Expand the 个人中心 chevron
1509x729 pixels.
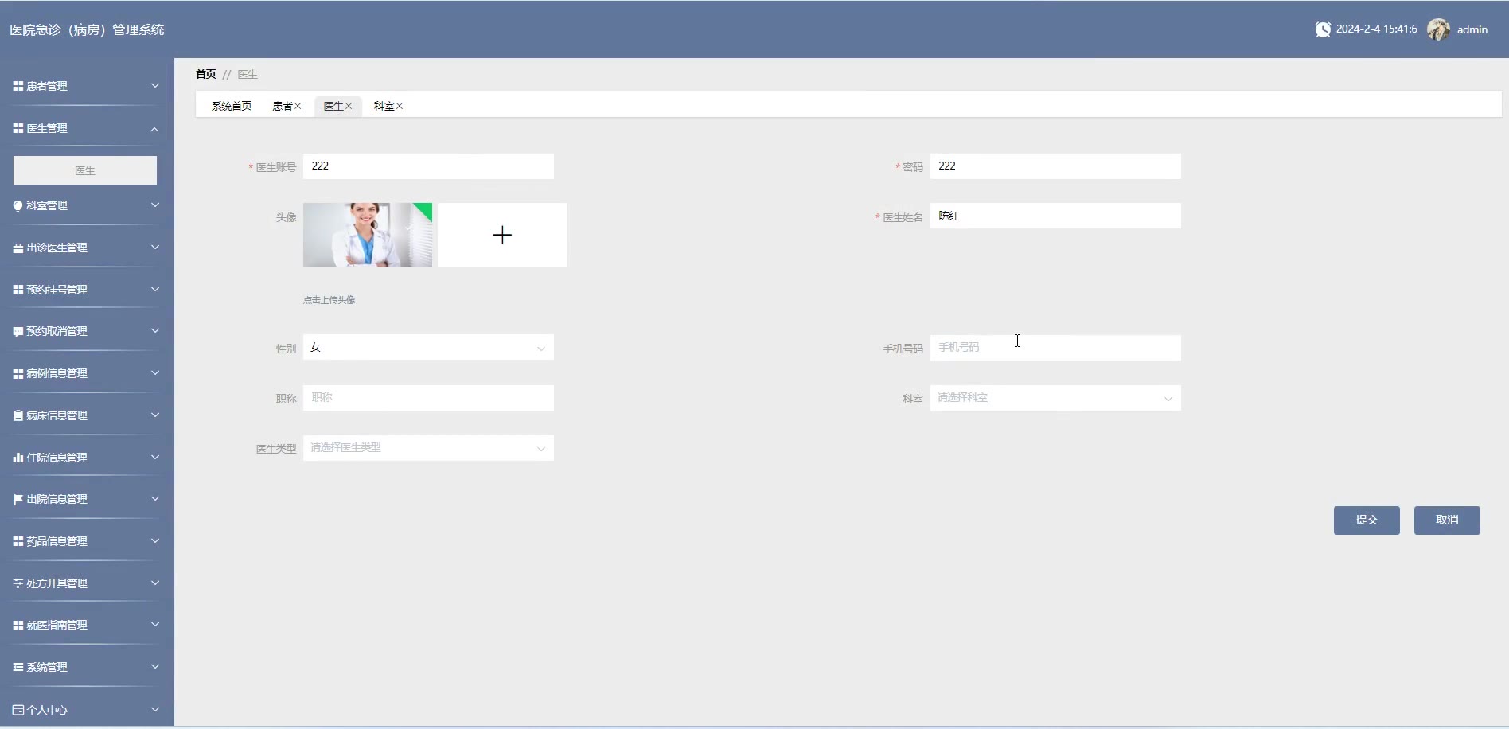[x=155, y=709]
